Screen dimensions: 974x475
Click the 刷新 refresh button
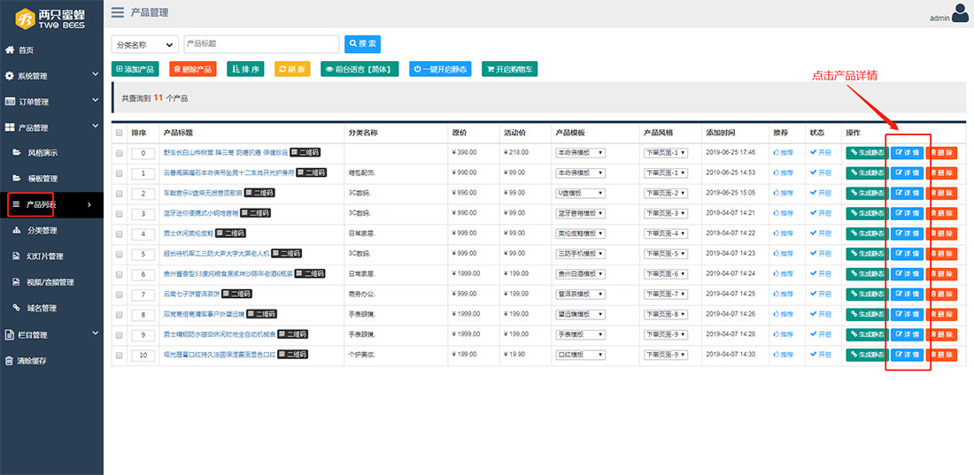[292, 69]
